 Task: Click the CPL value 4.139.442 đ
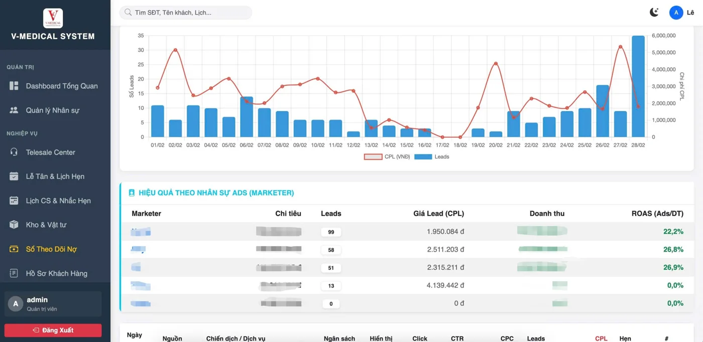445,285
